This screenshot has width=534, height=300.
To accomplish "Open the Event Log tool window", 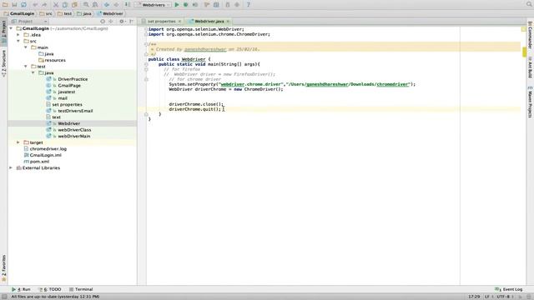I will click(x=508, y=289).
